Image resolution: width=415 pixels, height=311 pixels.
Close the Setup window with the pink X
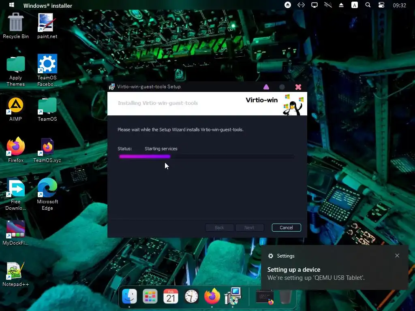298,87
